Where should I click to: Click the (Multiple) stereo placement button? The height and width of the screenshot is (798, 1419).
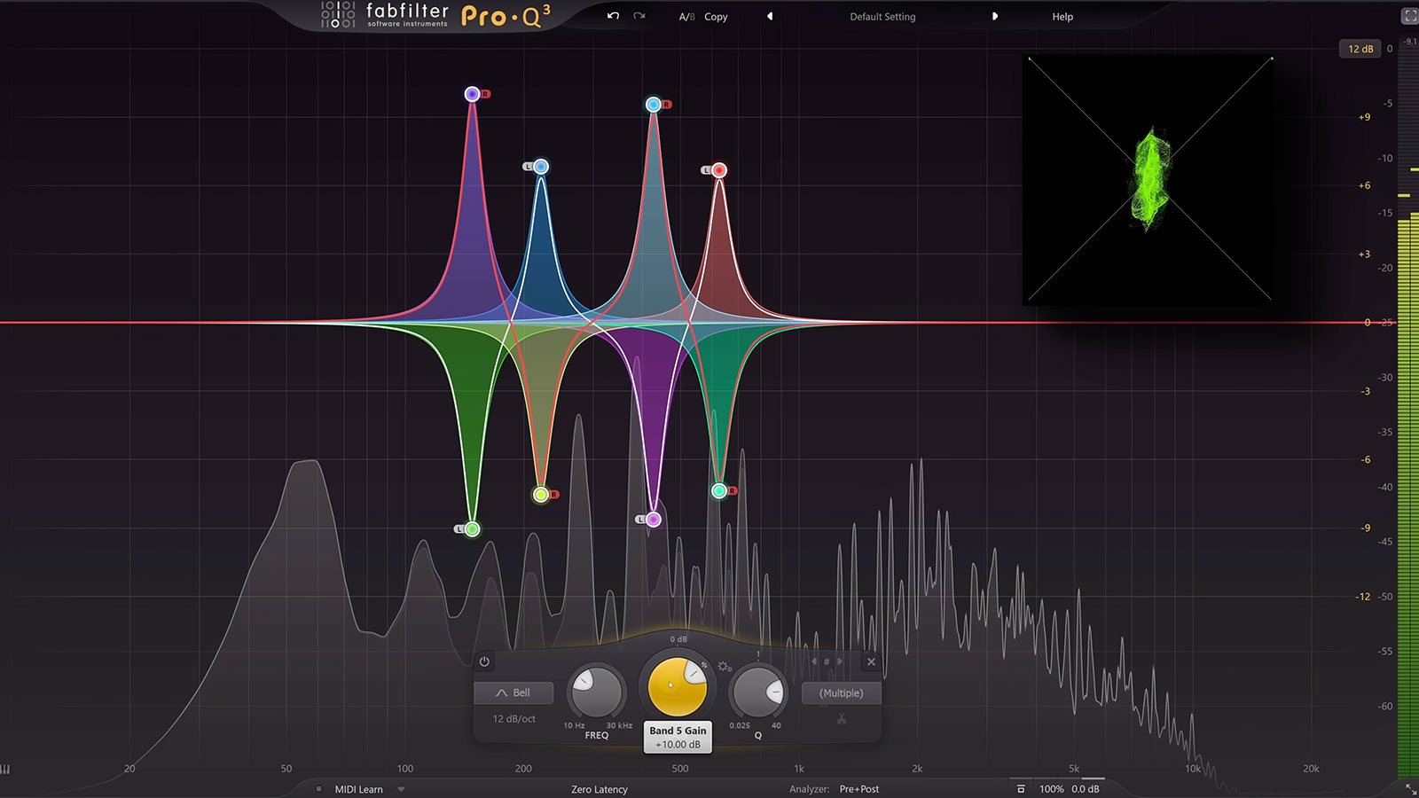pyautogui.click(x=840, y=693)
